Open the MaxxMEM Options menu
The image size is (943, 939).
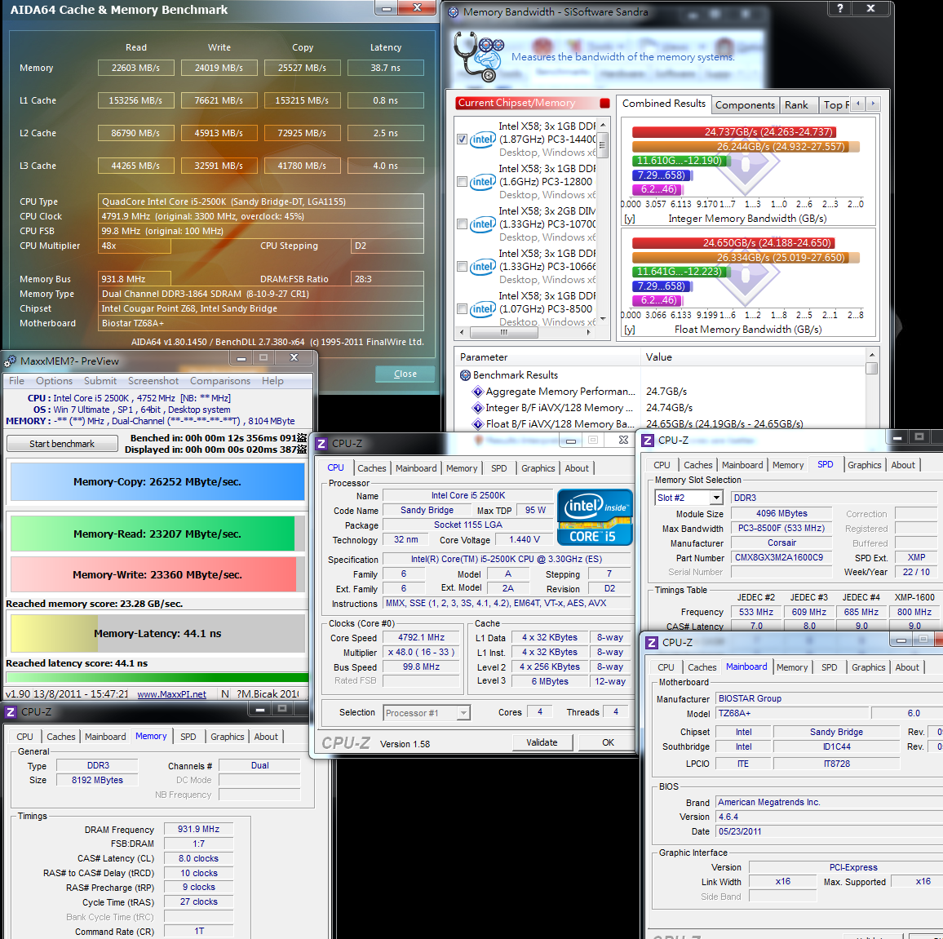tap(54, 381)
